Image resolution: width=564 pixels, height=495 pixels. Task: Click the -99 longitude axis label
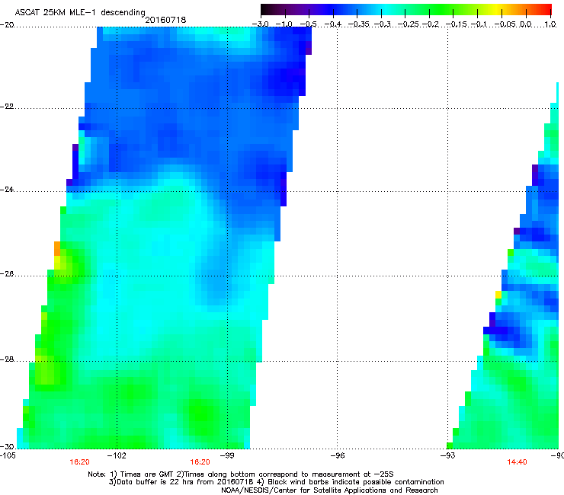[x=226, y=455]
